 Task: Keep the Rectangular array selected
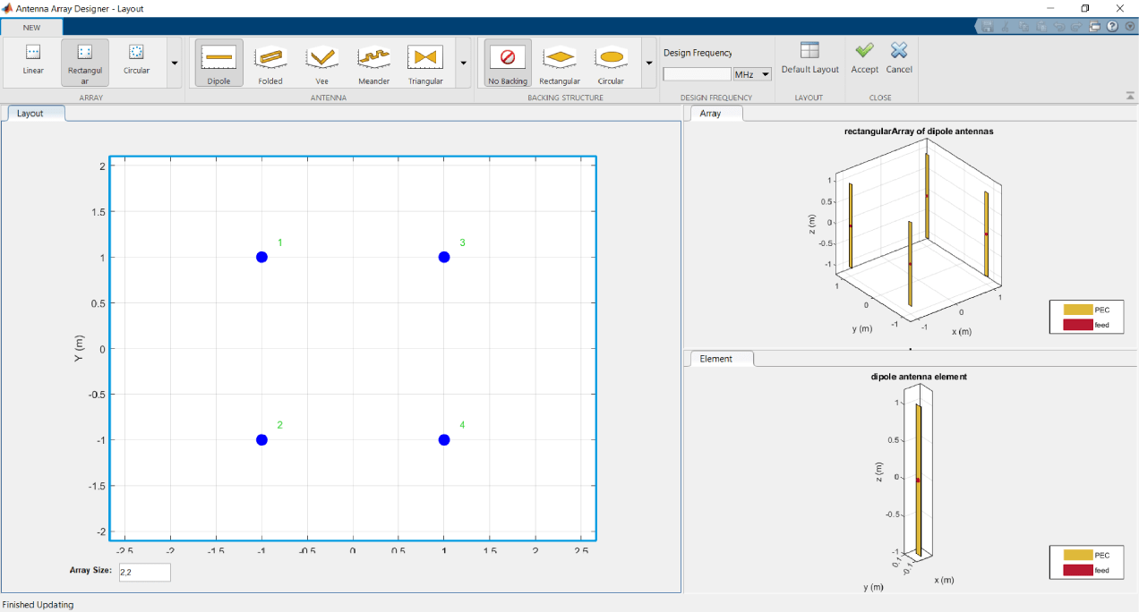point(84,61)
